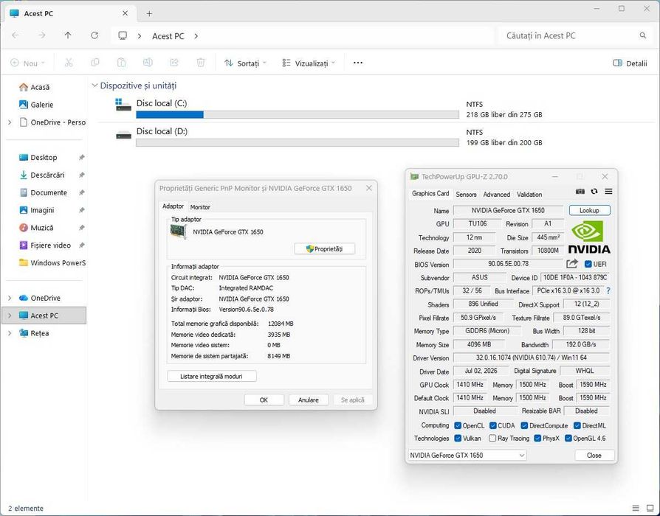This screenshot has width=660, height=516.
Task: Expand the Acest PC tree node
Action: pyautogui.click(x=10, y=315)
